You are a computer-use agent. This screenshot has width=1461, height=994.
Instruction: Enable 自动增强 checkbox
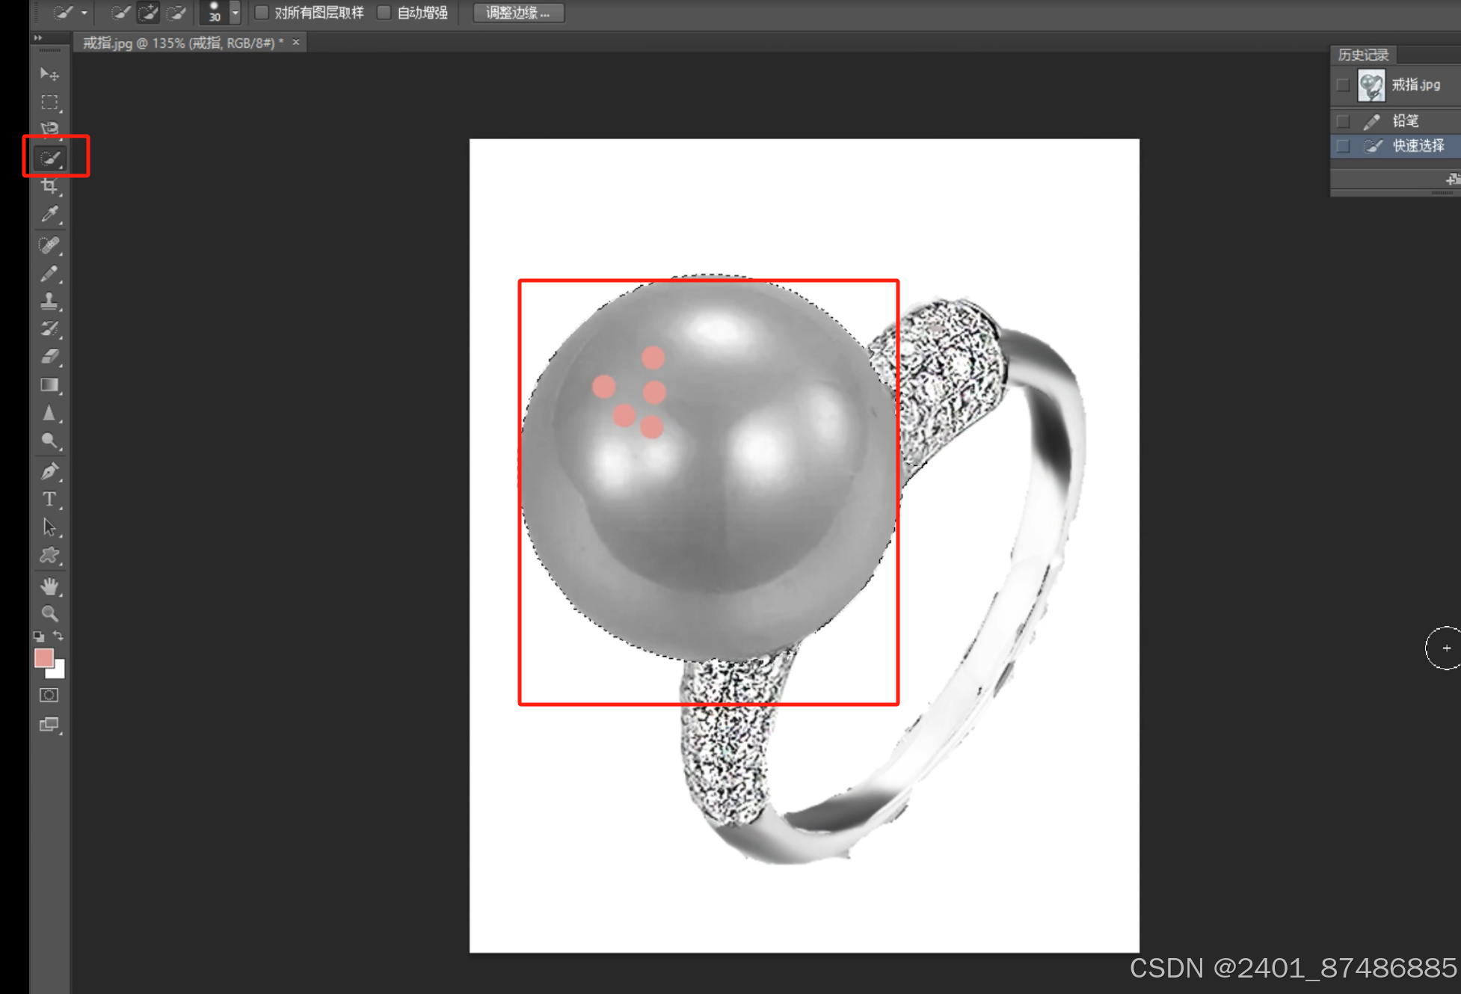(x=384, y=13)
